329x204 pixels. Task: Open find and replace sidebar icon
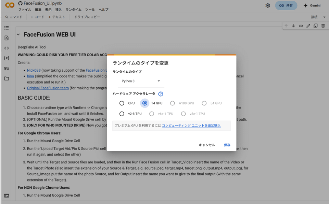click(7, 38)
